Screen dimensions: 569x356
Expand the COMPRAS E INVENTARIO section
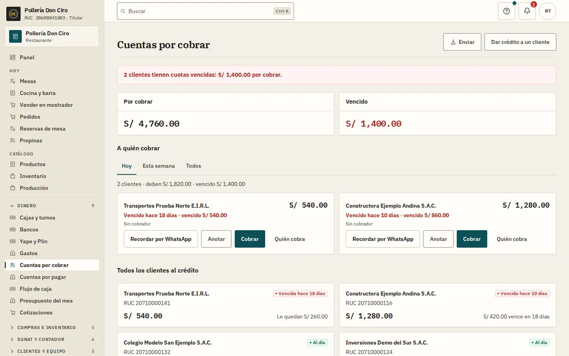pyautogui.click(x=52, y=328)
